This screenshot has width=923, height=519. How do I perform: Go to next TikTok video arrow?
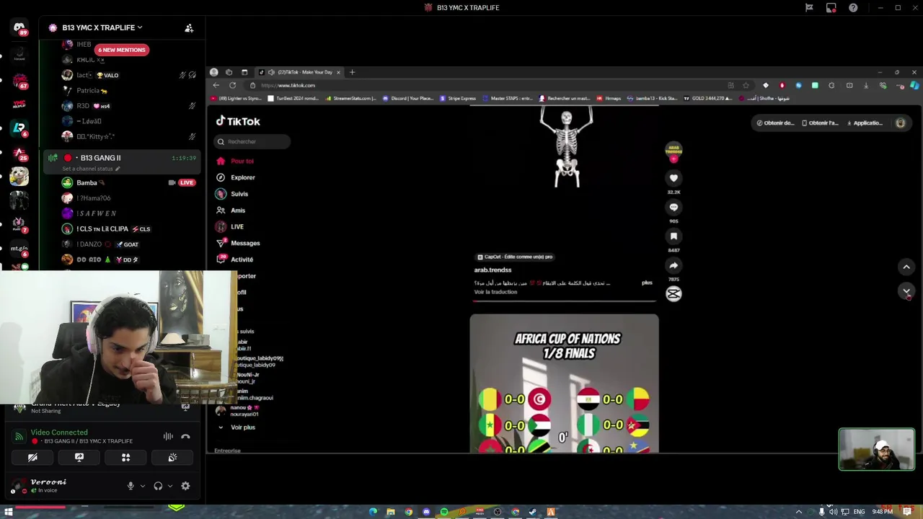point(906,290)
